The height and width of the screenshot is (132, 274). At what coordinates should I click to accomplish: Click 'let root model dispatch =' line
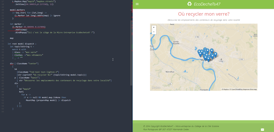[x=22, y=44]
